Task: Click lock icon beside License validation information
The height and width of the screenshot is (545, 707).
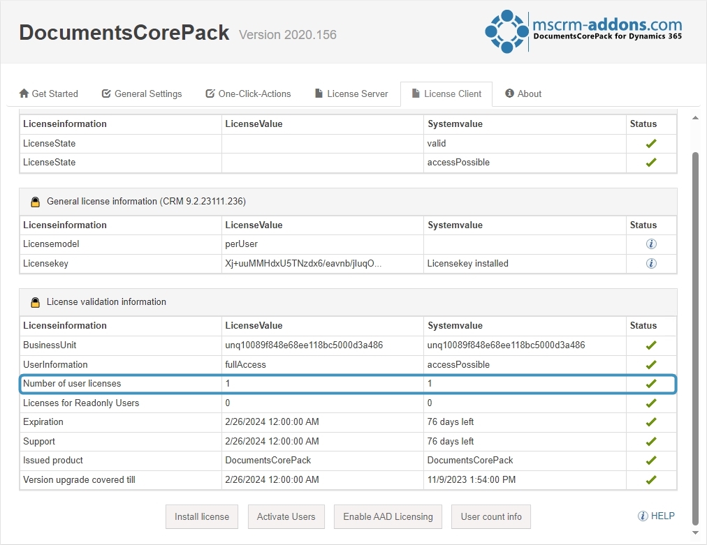Action: coord(35,302)
